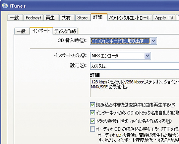Click the 設定(S): label
The width and height of the screenshot is (179, 144).
[78, 65]
